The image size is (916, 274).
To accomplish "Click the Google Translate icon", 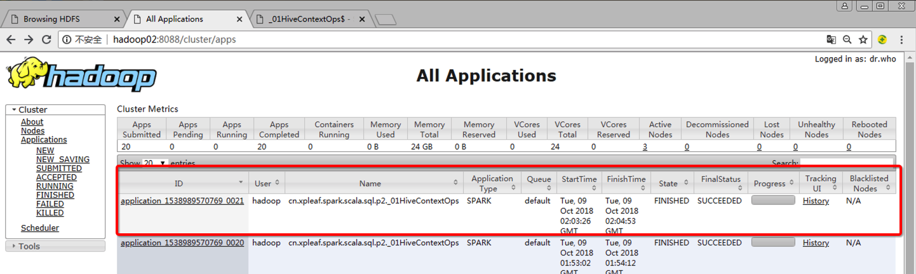I will click(831, 39).
